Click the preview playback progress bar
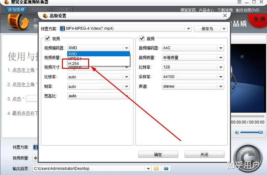 247,116
